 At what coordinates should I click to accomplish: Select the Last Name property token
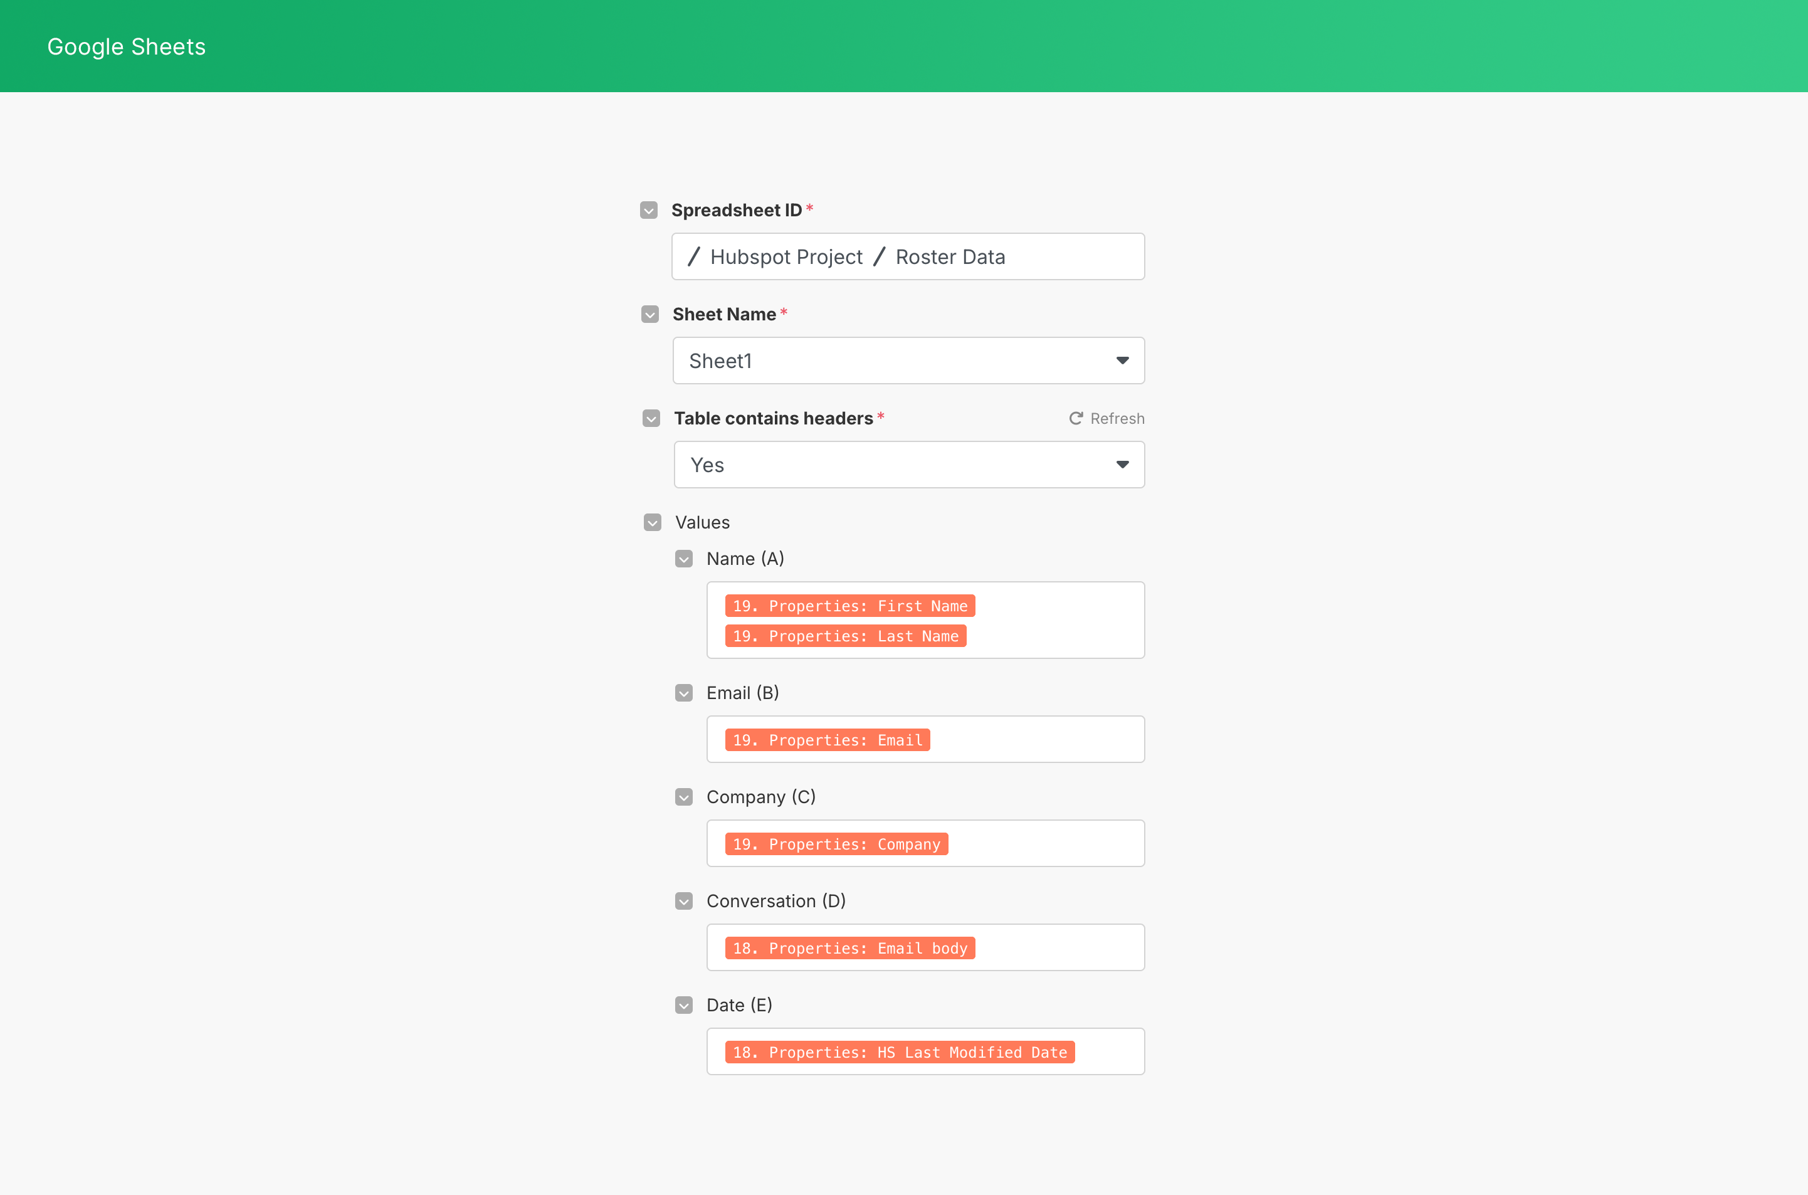coord(845,636)
